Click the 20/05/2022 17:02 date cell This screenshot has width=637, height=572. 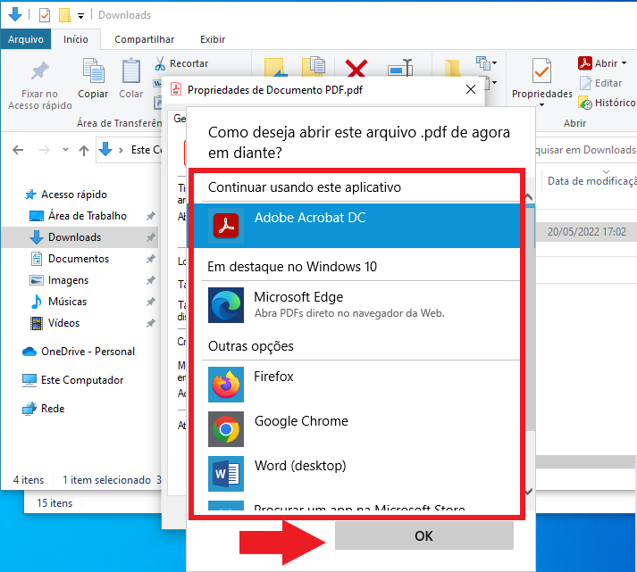click(x=587, y=232)
